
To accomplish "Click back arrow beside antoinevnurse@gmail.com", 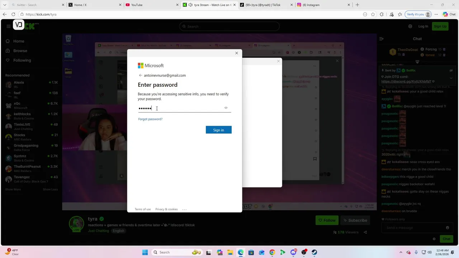I will pyautogui.click(x=141, y=75).
